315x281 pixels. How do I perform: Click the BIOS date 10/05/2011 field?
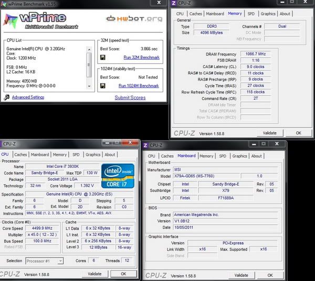[x=225, y=228]
